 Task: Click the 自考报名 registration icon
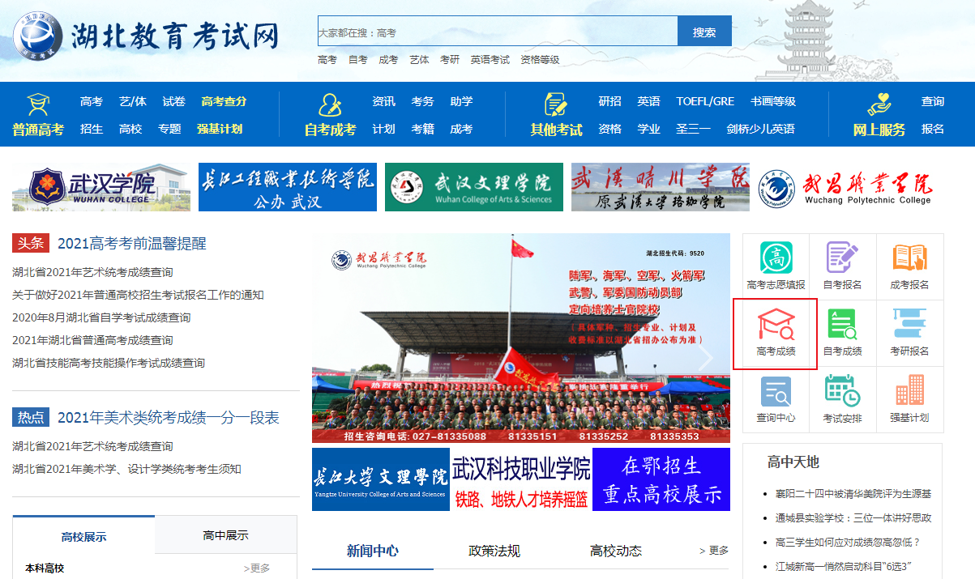point(843,266)
